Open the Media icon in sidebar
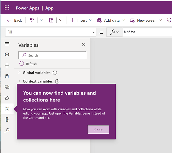 point(7,87)
